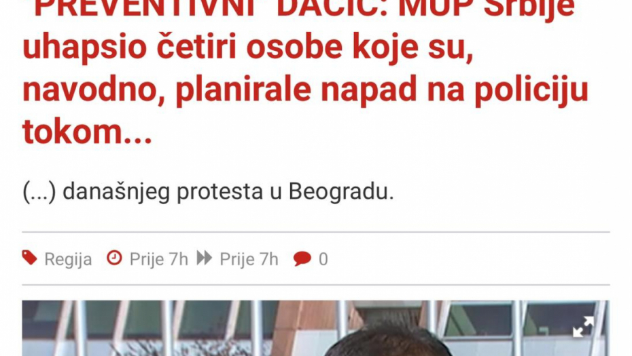Click the headline line 'navodno, planirale napad na policiju'
The width and height of the screenshot is (632, 356).
(x=306, y=90)
